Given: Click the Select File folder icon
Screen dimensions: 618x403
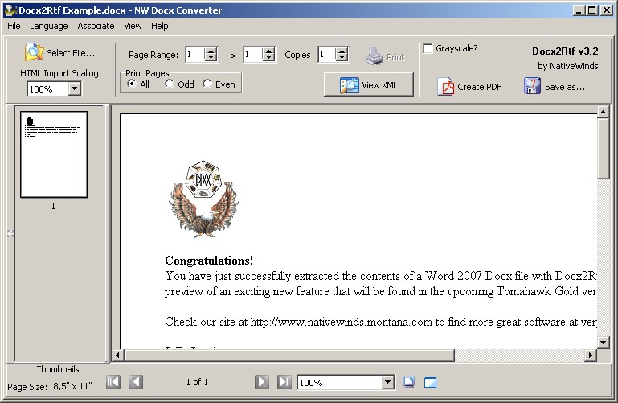Looking at the screenshot, I should point(34,52).
